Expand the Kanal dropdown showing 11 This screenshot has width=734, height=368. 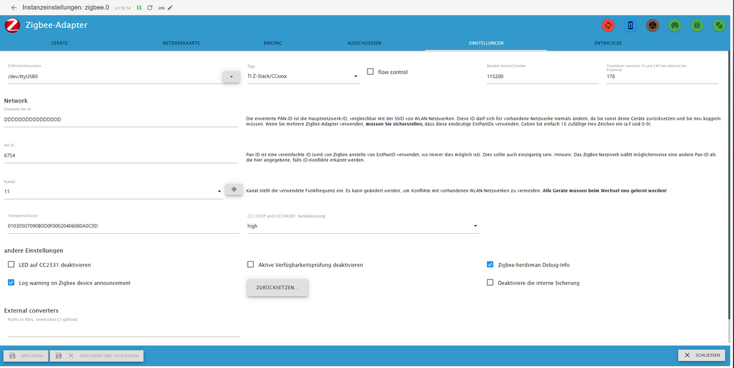pos(113,192)
